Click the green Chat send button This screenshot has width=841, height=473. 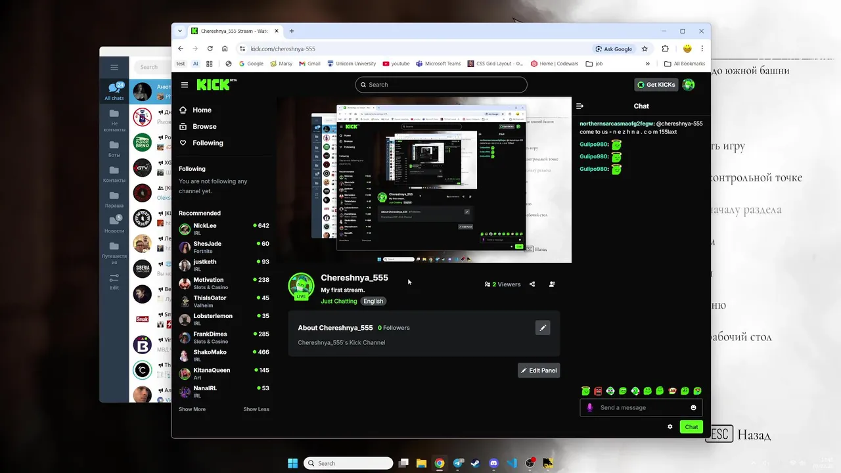coord(691,426)
